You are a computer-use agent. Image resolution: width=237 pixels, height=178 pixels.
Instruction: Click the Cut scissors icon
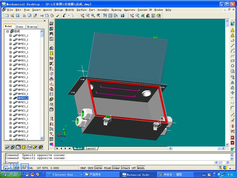point(41,15)
